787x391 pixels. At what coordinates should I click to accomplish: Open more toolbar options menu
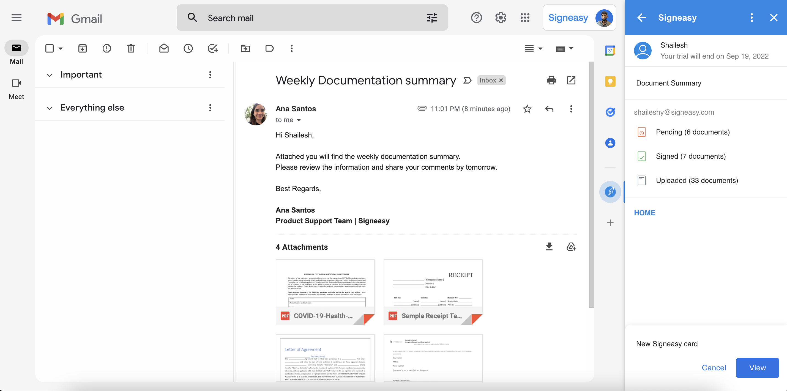(x=291, y=48)
